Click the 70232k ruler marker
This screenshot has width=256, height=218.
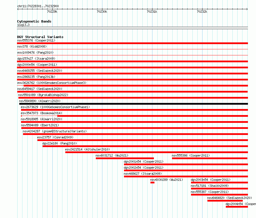click(x=202, y=12)
